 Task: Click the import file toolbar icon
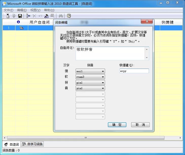[x=8, y=16]
